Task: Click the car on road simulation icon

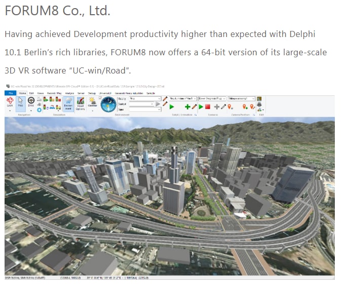Action: [52, 107]
